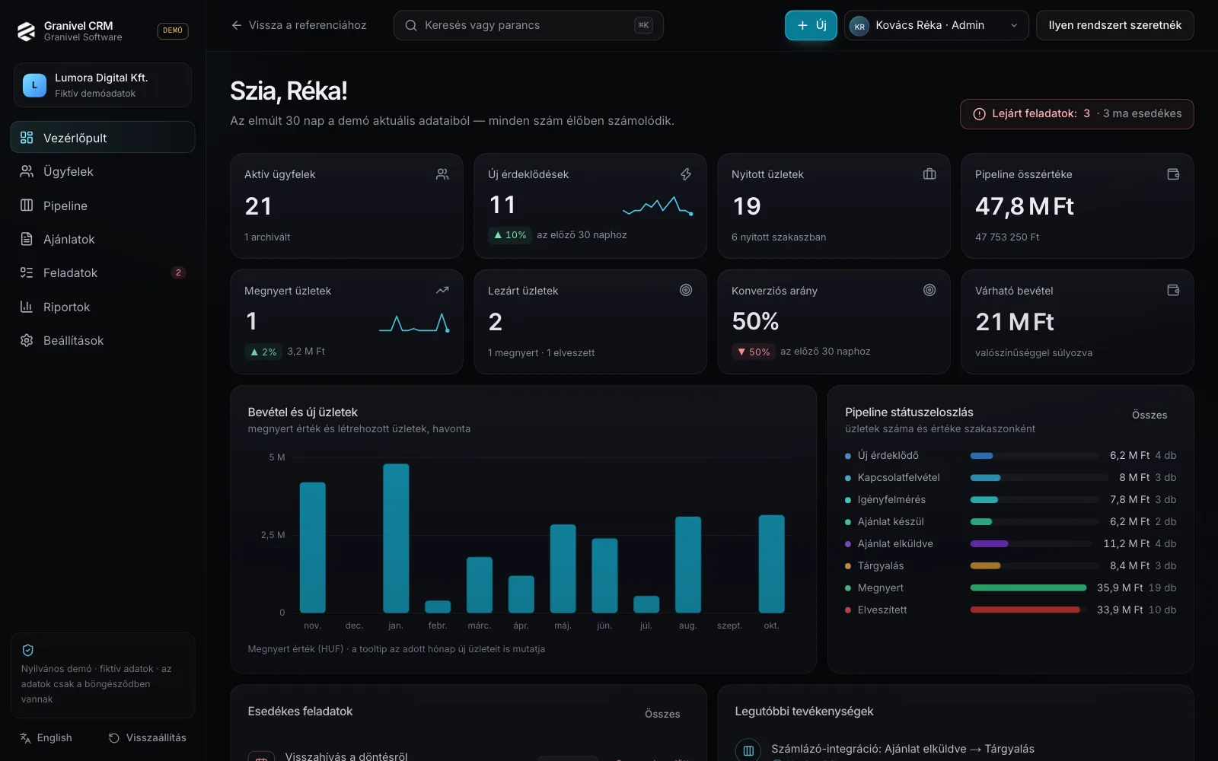Click the target icon on Lezárt üzletek card

(x=686, y=290)
